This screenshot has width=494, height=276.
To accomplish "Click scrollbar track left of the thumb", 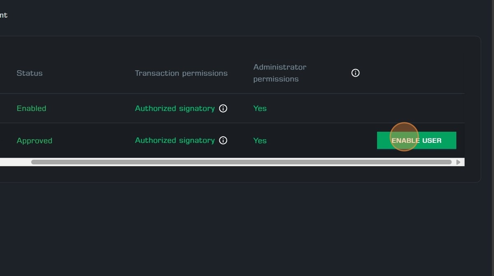I will (15, 162).
